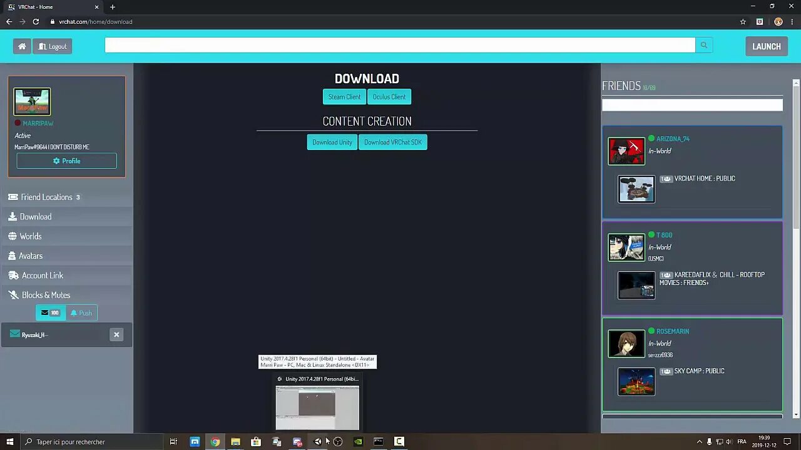The height and width of the screenshot is (450, 801).
Task: Open the MarriPaw profile avatar thumbnail
Action: (x=32, y=101)
